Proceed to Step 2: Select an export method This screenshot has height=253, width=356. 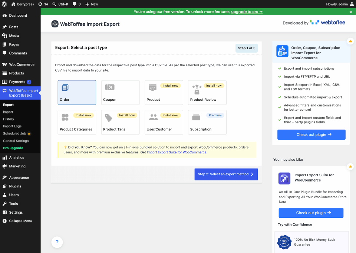(226, 174)
